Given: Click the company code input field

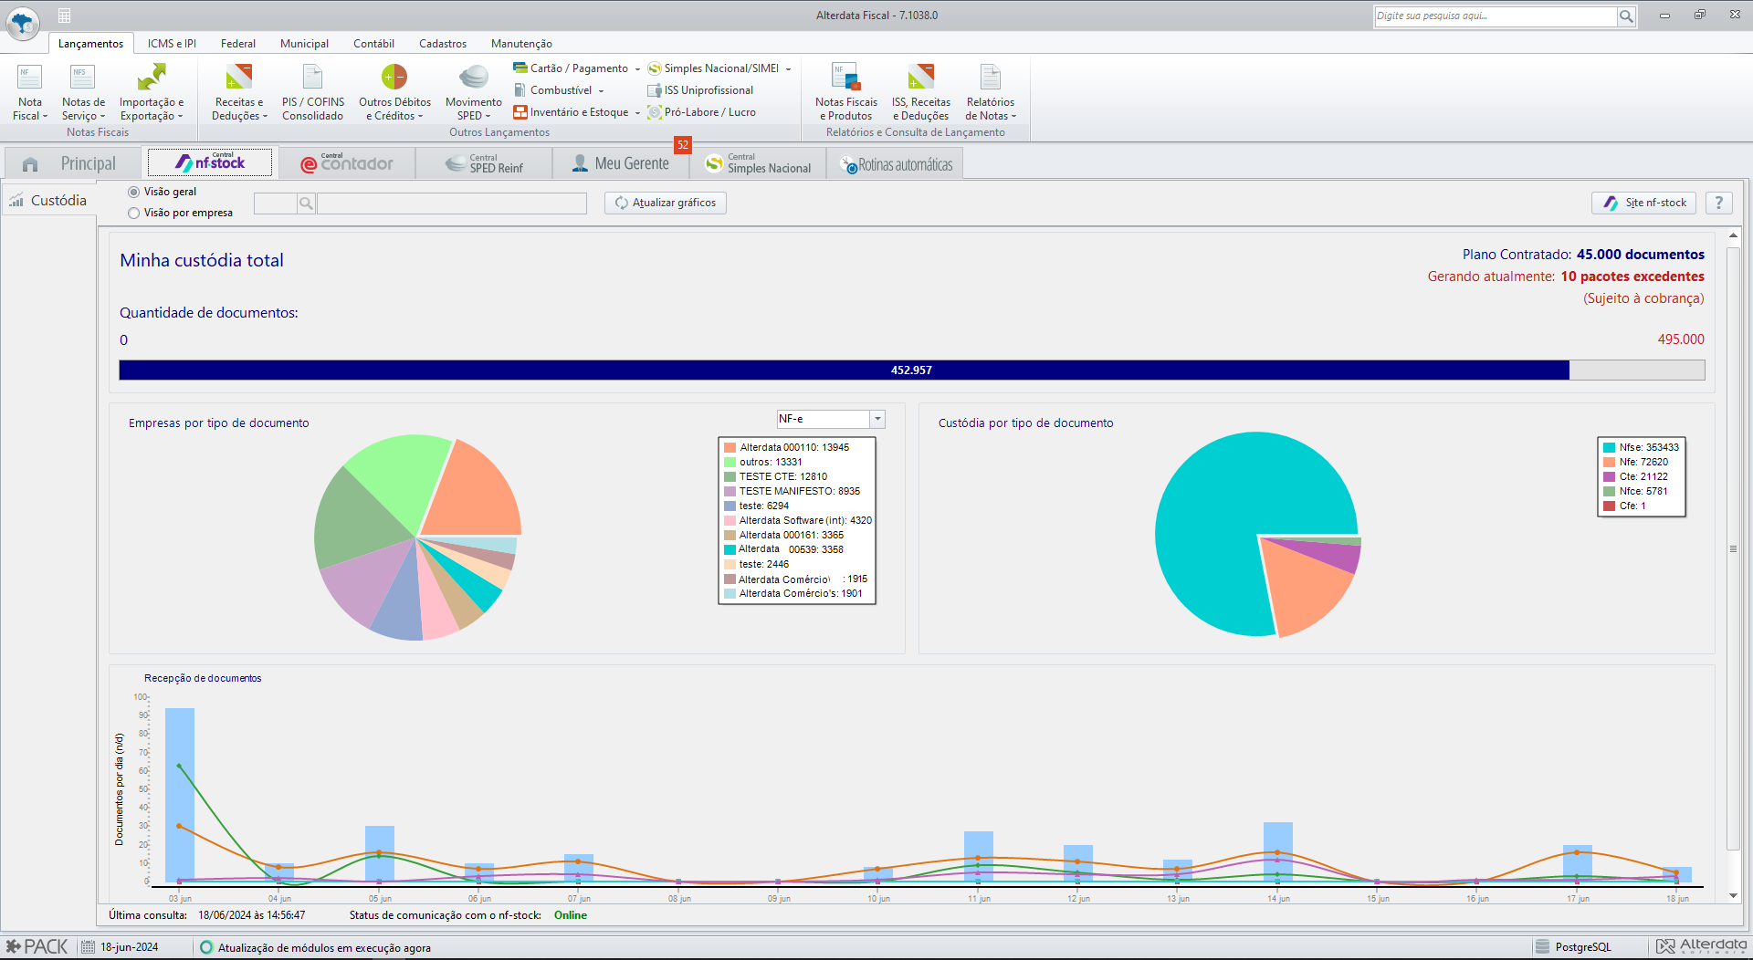Looking at the screenshot, I should (x=276, y=203).
